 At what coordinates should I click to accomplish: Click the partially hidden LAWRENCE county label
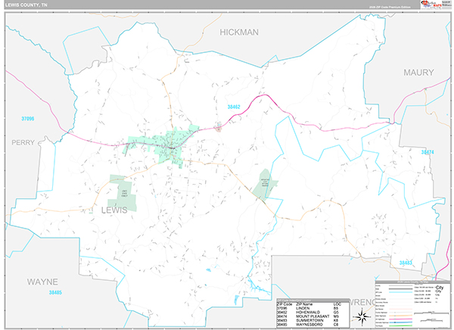click(x=362, y=302)
